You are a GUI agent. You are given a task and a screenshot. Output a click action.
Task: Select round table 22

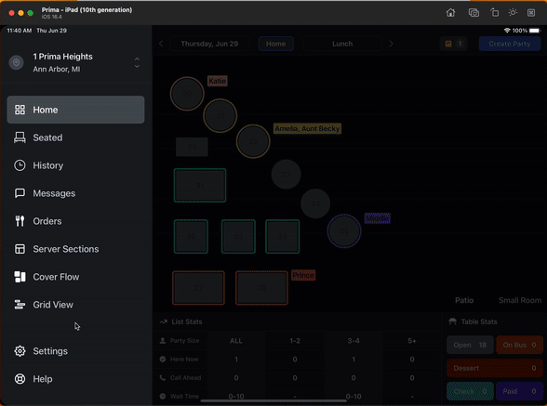point(253,141)
